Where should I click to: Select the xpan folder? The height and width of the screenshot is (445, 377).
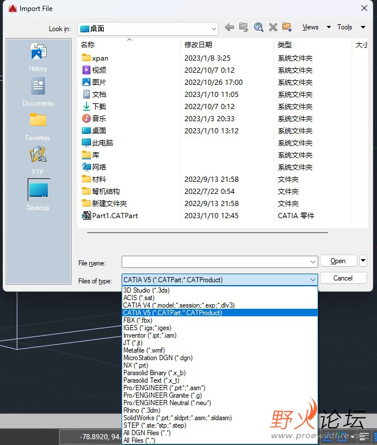pyautogui.click(x=95, y=58)
